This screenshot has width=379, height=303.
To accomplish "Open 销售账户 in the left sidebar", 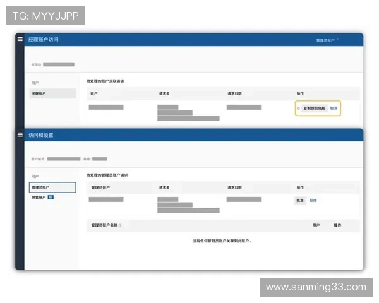I will pos(39,197).
